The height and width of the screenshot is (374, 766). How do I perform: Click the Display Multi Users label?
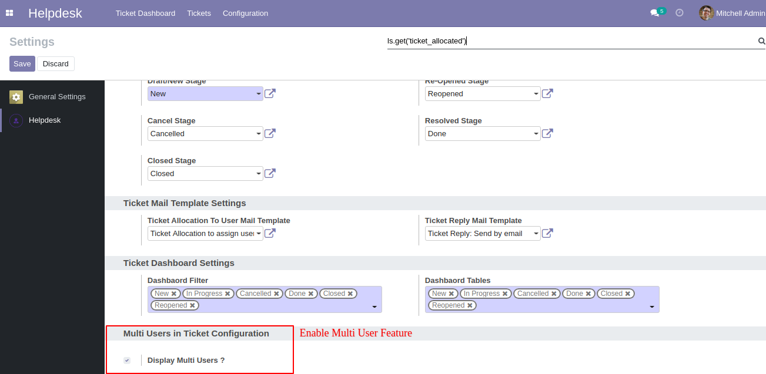coord(186,360)
